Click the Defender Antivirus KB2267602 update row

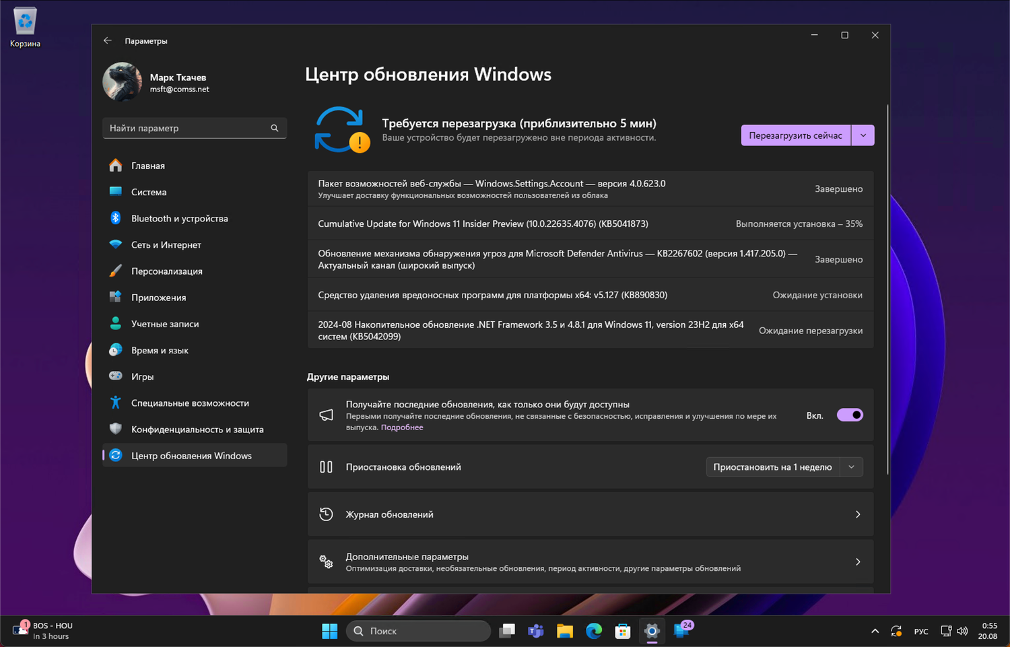tap(591, 259)
